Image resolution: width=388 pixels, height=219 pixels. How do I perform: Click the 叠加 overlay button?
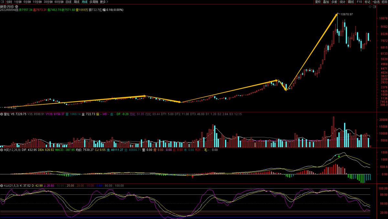[x=326, y=2]
